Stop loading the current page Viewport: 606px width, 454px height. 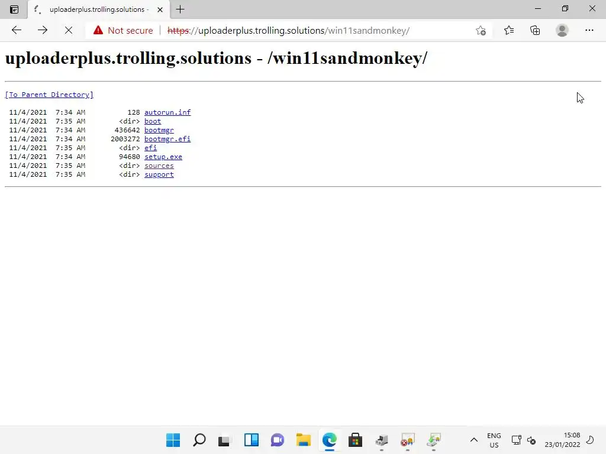[69, 30]
